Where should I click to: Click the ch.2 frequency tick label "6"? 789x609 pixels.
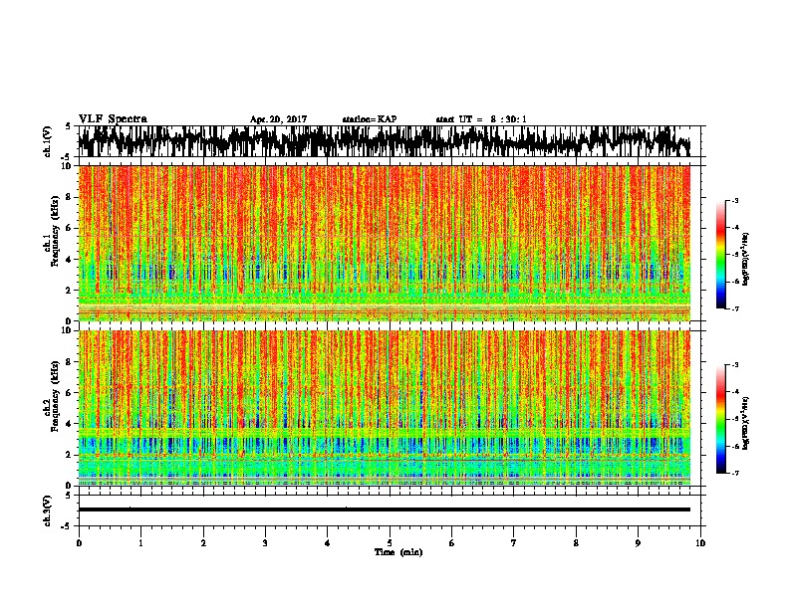pyautogui.click(x=70, y=393)
